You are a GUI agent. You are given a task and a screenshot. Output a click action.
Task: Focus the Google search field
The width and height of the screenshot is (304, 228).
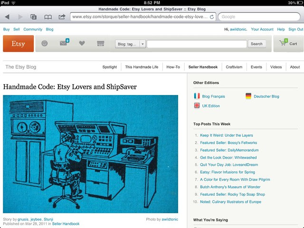click(x=259, y=17)
